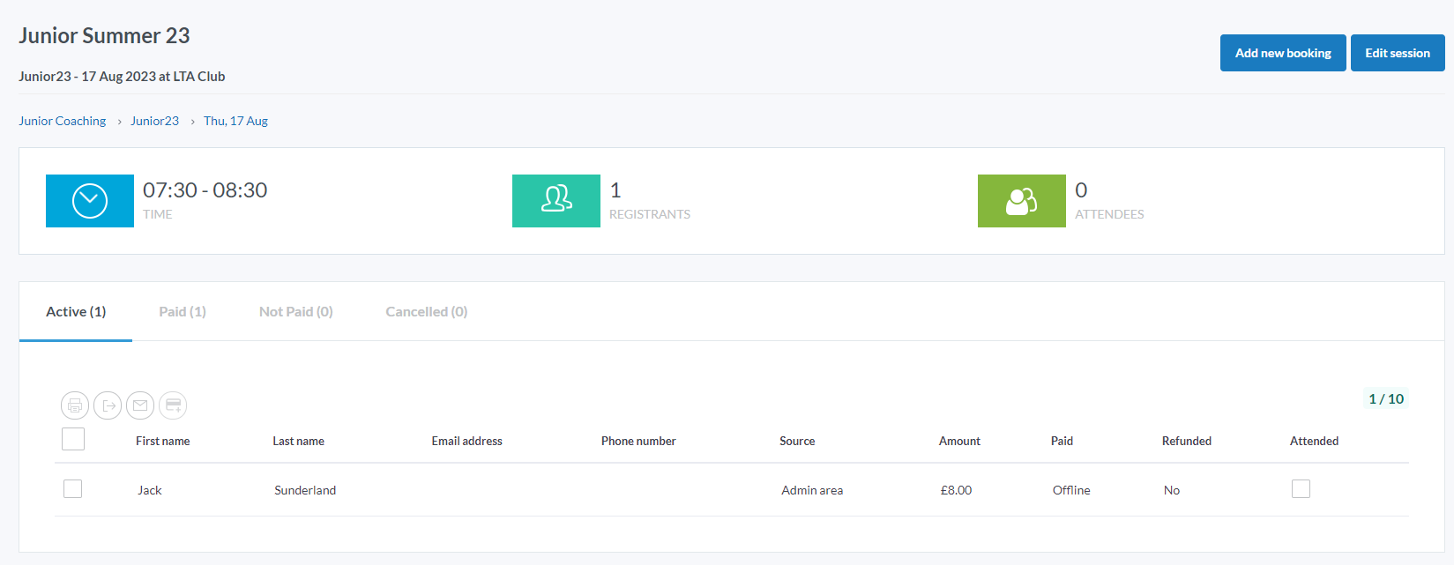Mark Jack Sunderland as attended
This screenshot has width=1454, height=565.
[1301, 489]
